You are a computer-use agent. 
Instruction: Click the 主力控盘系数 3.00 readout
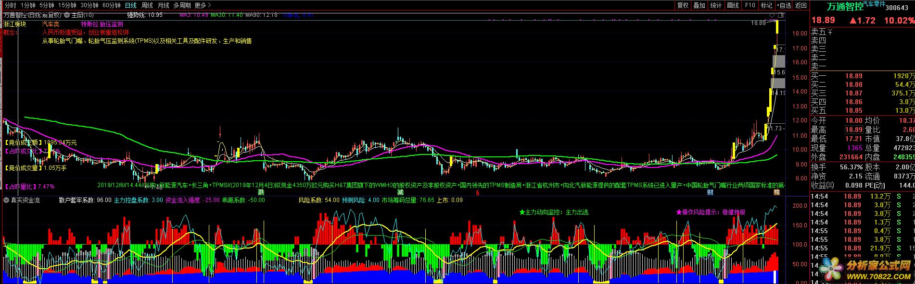(138, 200)
